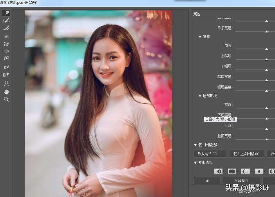Click the 微笑 slider handle
275x197 pixels.
tap(267, 49)
